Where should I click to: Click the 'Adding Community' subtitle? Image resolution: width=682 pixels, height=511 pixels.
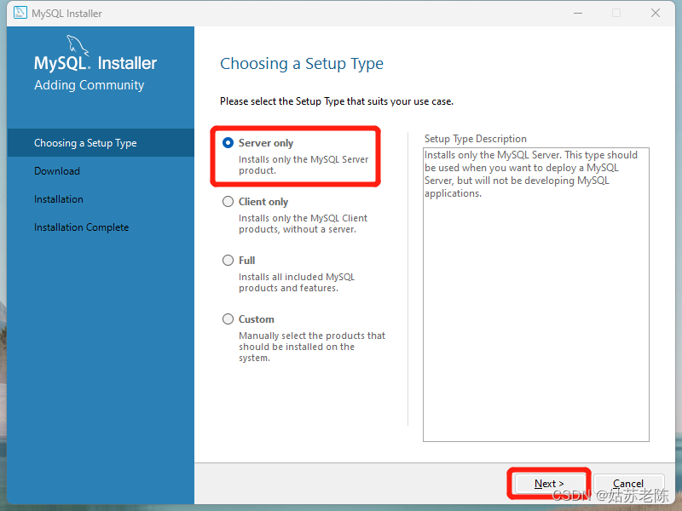pyautogui.click(x=90, y=85)
